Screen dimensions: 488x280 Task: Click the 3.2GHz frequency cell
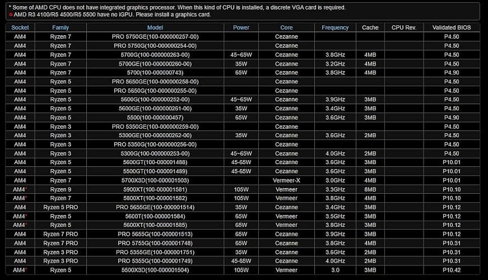coord(335,64)
